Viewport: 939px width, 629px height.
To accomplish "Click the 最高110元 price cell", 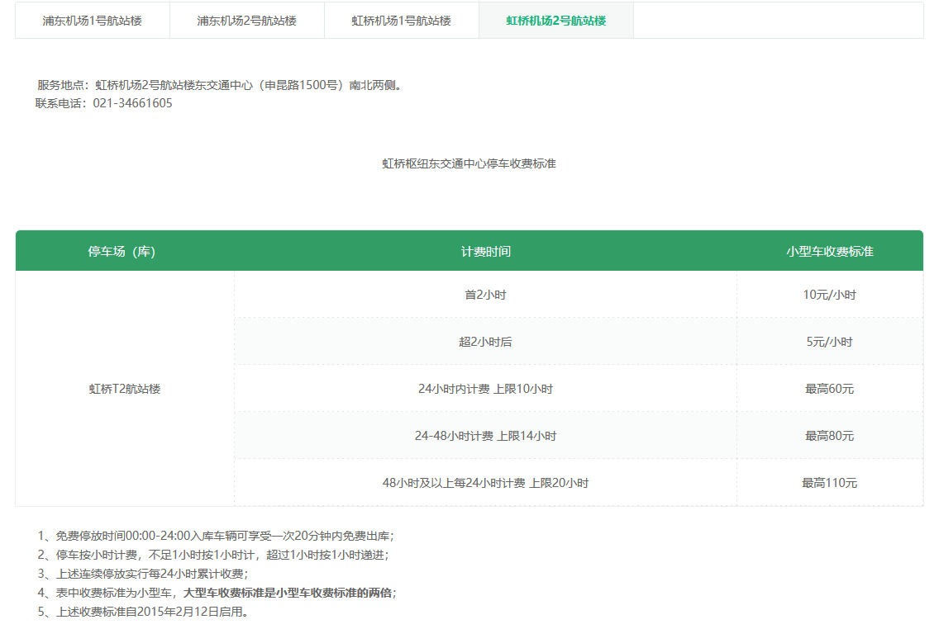I will (x=829, y=483).
